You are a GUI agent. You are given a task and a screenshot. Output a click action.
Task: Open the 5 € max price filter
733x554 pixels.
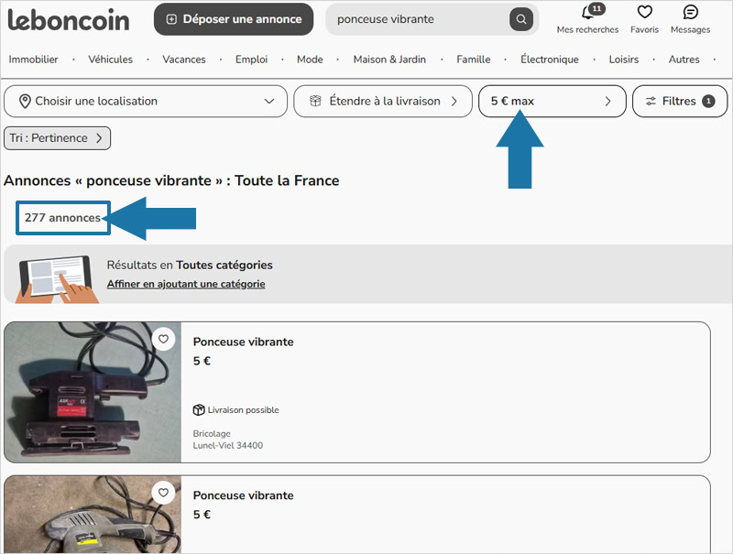point(552,101)
